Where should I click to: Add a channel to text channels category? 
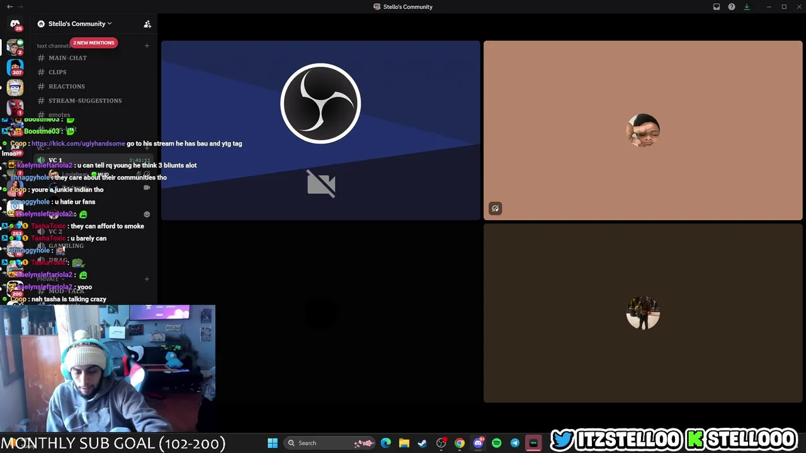[x=147, y=45]
